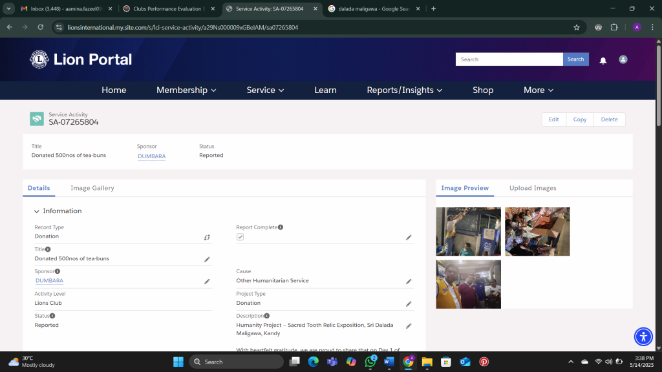Open the browser tab search dropdown

pos(8,8)
